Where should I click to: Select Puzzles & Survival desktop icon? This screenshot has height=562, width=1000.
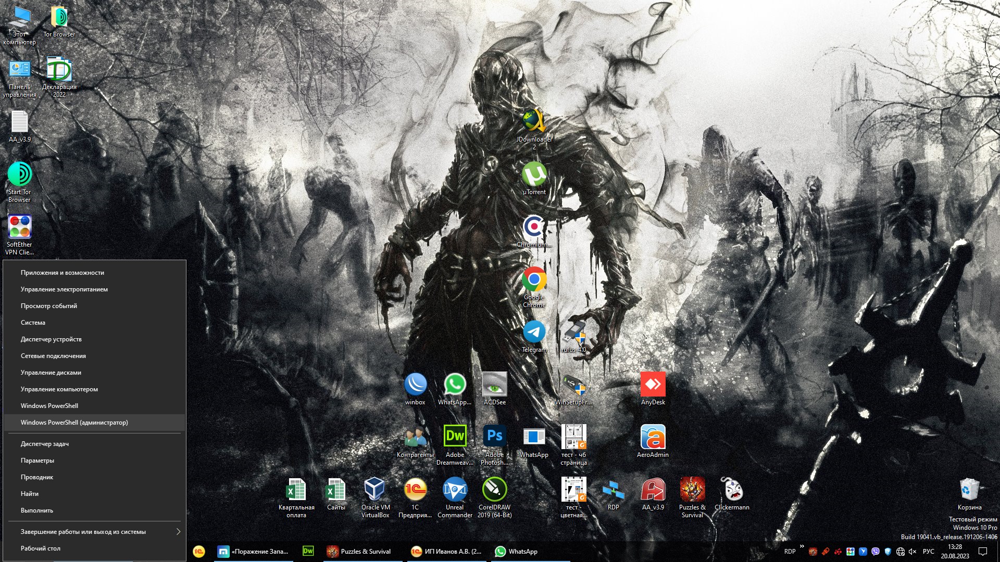693,497
